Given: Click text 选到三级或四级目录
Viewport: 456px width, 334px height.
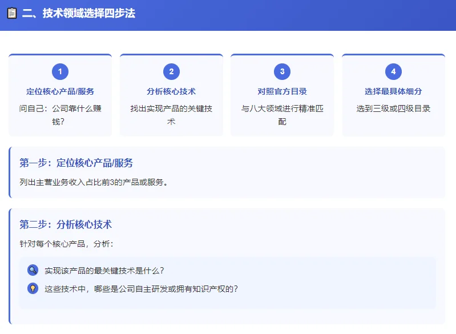Looking at the screenshot, I should (x=393, y=108).
